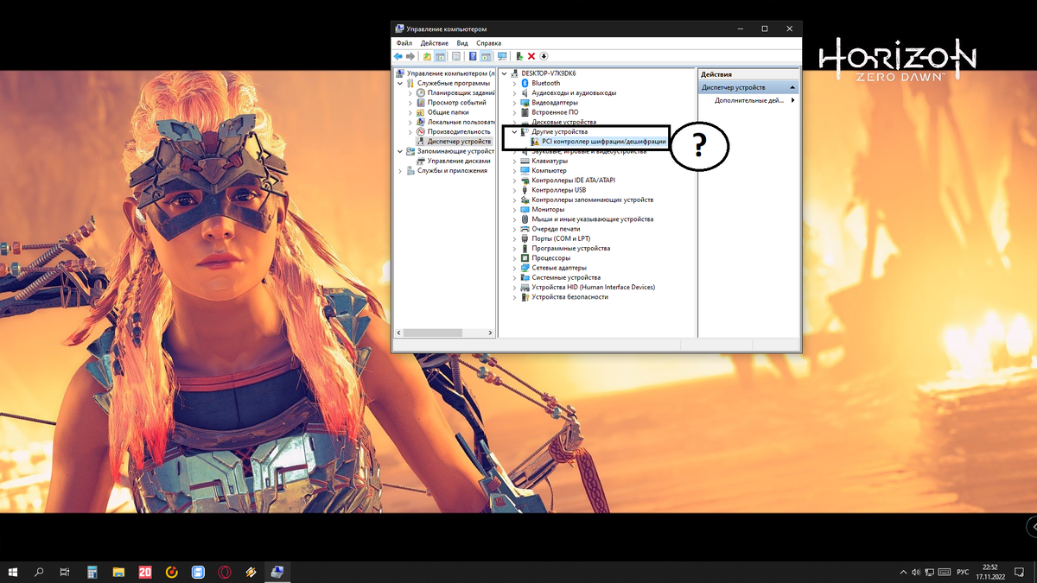The width and height of the screenshot is (1037, 583).
Task: Open the Вид menu
Action: coord(462,43)
